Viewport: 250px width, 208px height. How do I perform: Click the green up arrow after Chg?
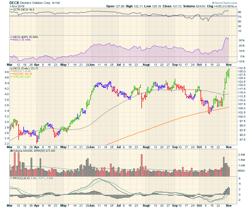pos(236,6)
